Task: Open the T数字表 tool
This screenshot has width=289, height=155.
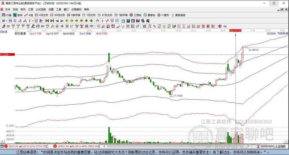Action: (121, 15)
